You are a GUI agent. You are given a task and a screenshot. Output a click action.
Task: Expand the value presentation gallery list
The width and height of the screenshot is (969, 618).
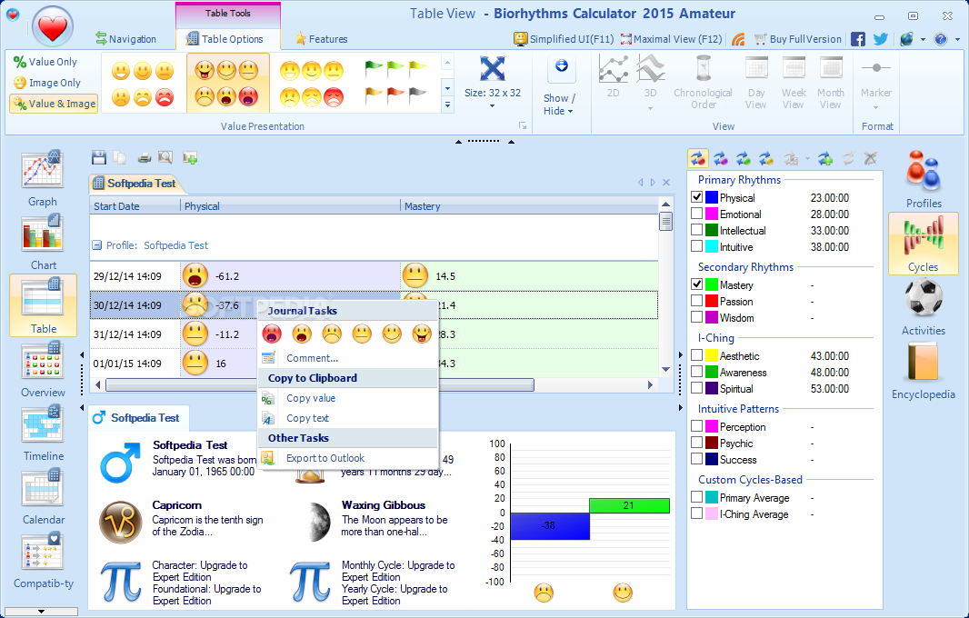tap(447, 105)
